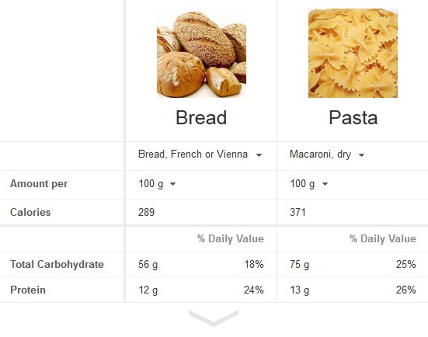Click the Bread photo thumbnail
428x337 pixels.
(x=201, y=54)
